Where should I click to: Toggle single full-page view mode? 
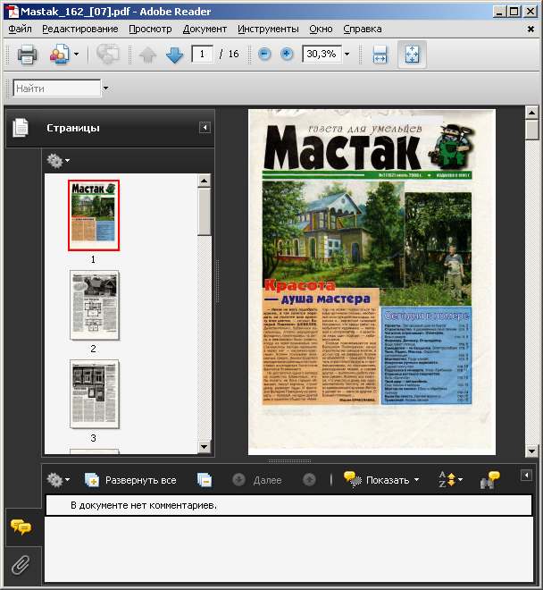pyautogui.click(x=412, y=55)
